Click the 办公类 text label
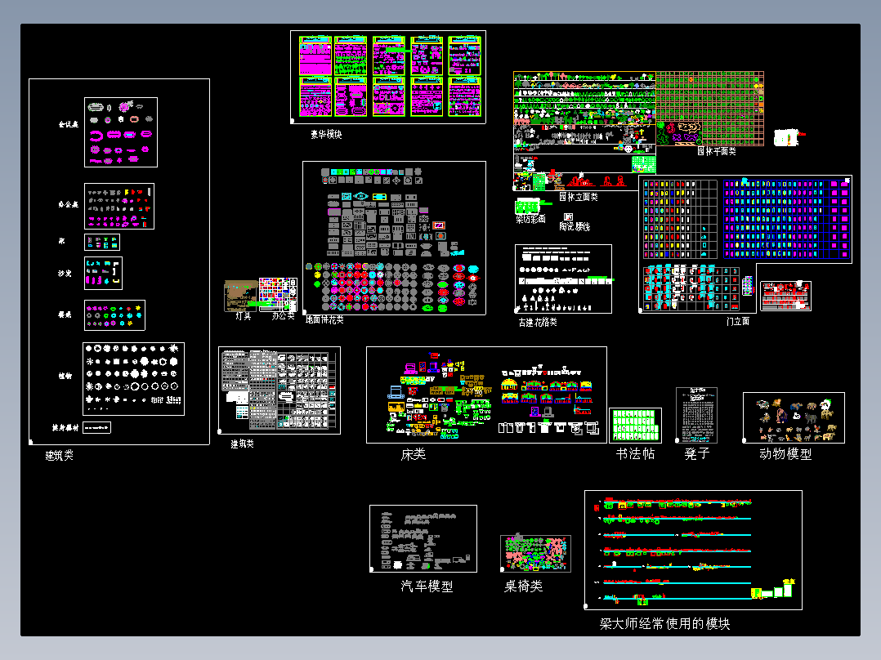 coord(283,316)
